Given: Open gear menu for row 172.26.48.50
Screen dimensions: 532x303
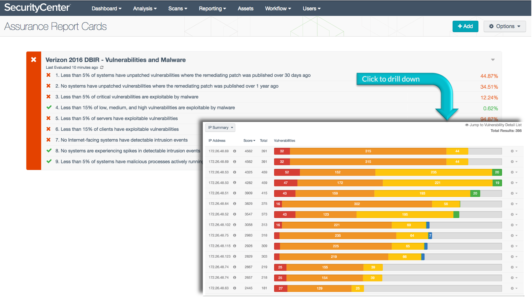Looking at the screenshot, I should (x=514, y=183).
